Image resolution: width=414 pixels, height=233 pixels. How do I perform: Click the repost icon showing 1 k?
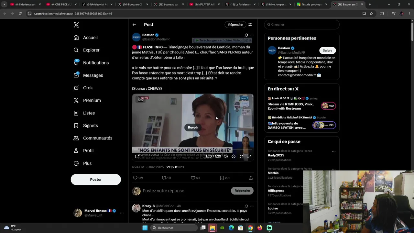pos(166,178)
